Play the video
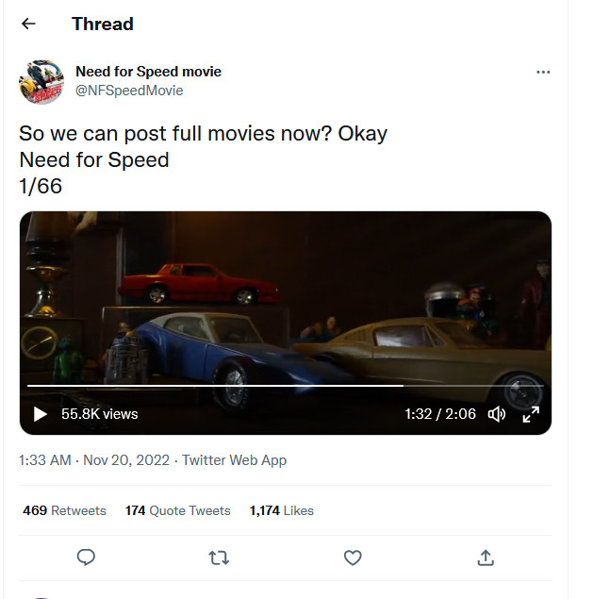The width and height of the screenshot is (593, 599). (x=40, y=414)
